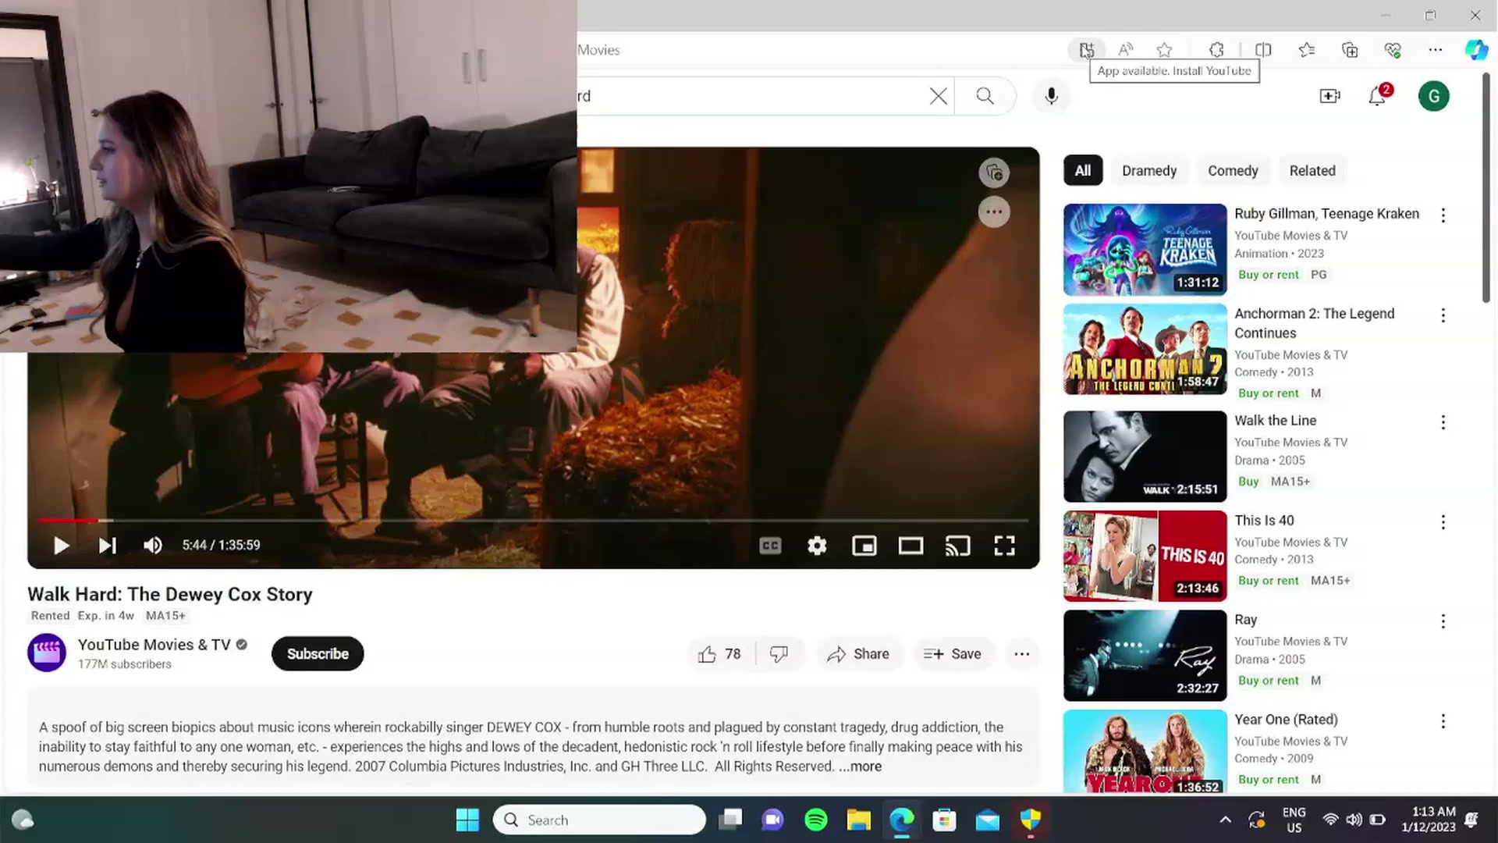Select the Comedy filter chip

coord(1233,171)
